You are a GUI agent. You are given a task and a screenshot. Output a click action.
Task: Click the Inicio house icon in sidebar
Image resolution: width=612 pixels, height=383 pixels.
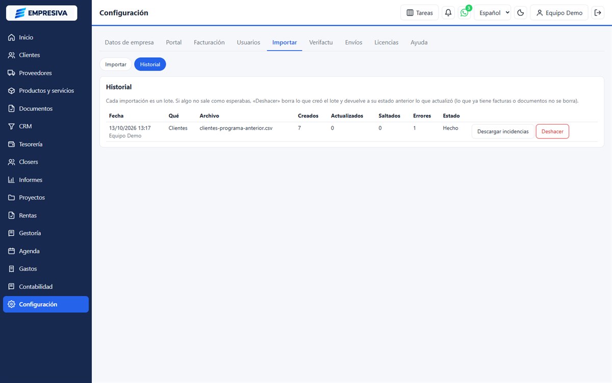coord(12,37)
